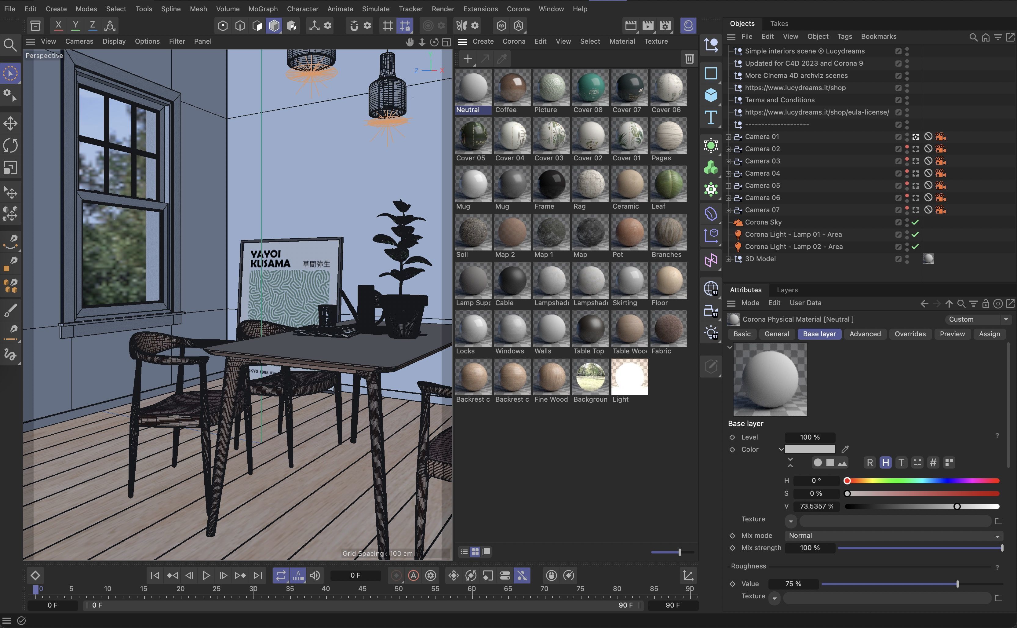The height and width of the screenshot is (628, 1017).
Task: Lock the Attributes manager with lock icon
Action: coord(986,304)
